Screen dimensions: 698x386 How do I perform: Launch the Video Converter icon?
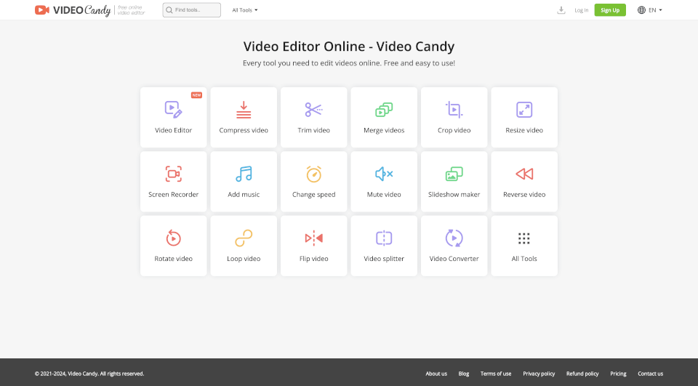454,238
